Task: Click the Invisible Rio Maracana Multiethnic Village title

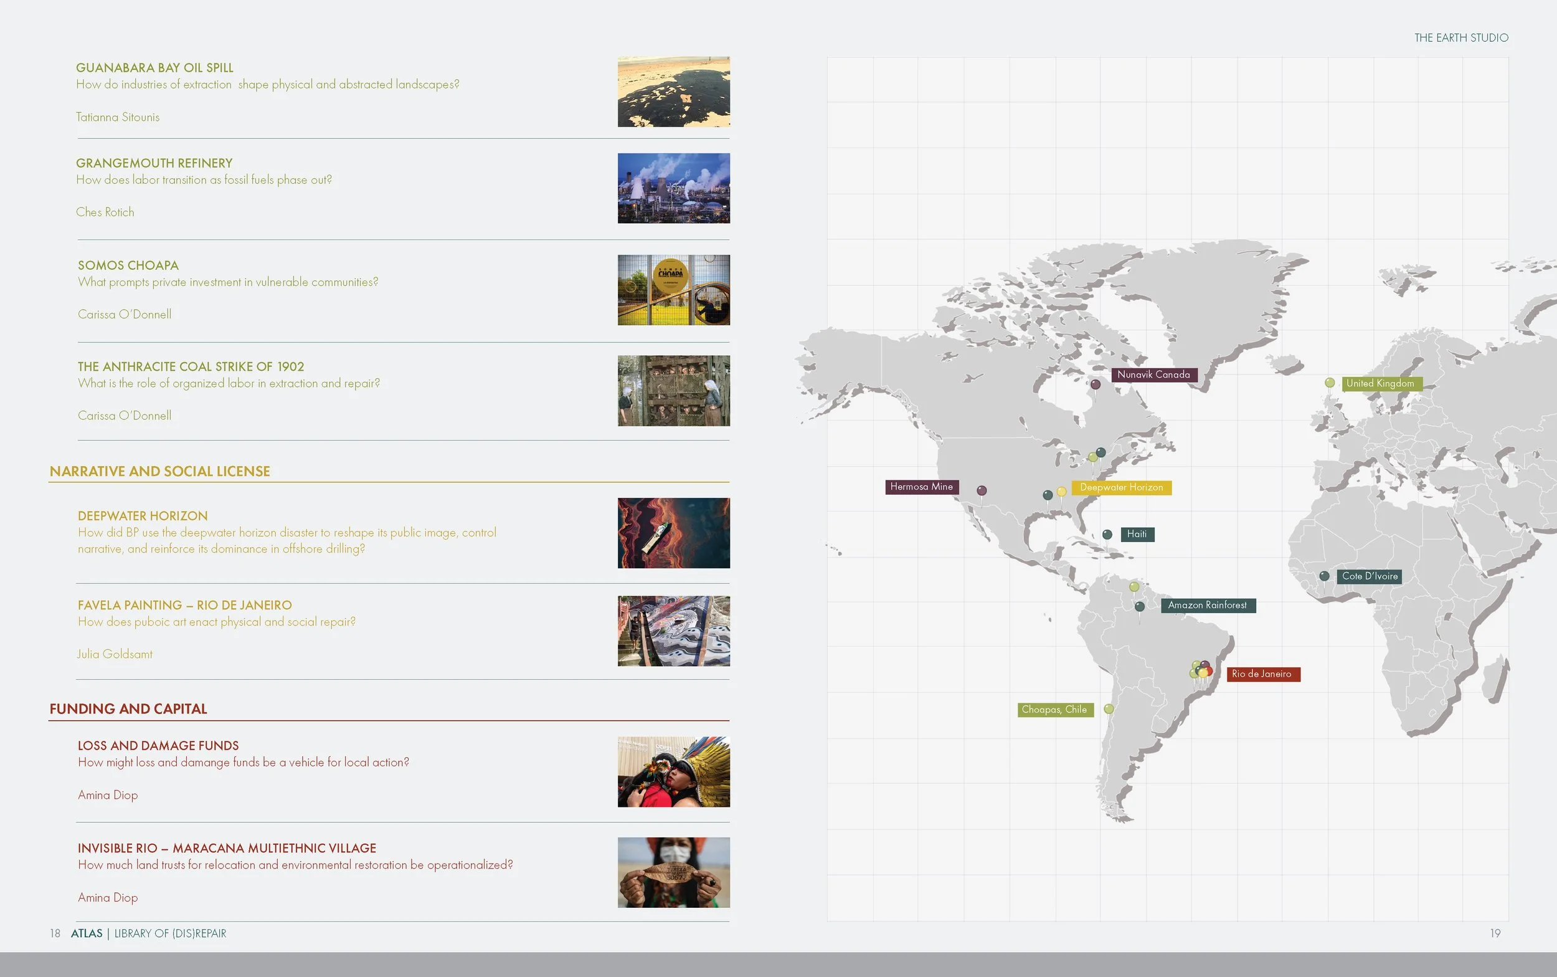Action: click(227, 848)
